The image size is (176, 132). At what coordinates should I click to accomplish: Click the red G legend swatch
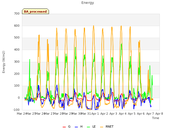(x=64, y=127)
